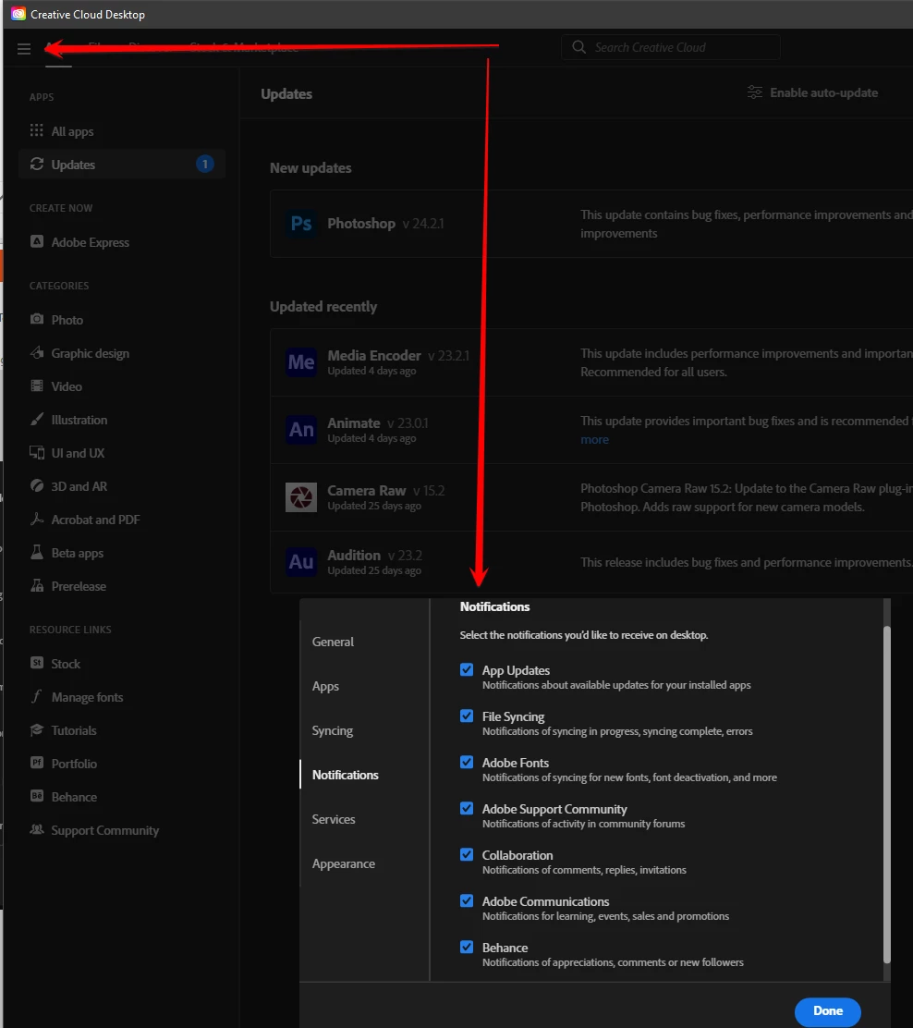Open the hamburger menu icon
This screenshot has width=913, height=1028.
tap(24, 48)
